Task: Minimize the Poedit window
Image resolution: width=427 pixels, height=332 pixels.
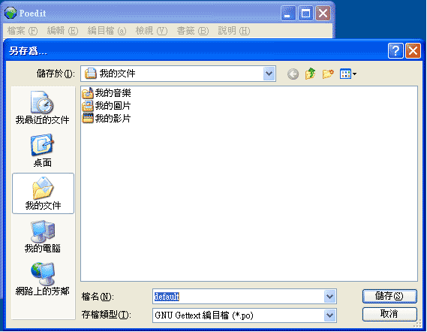Action: pos(288,13)
